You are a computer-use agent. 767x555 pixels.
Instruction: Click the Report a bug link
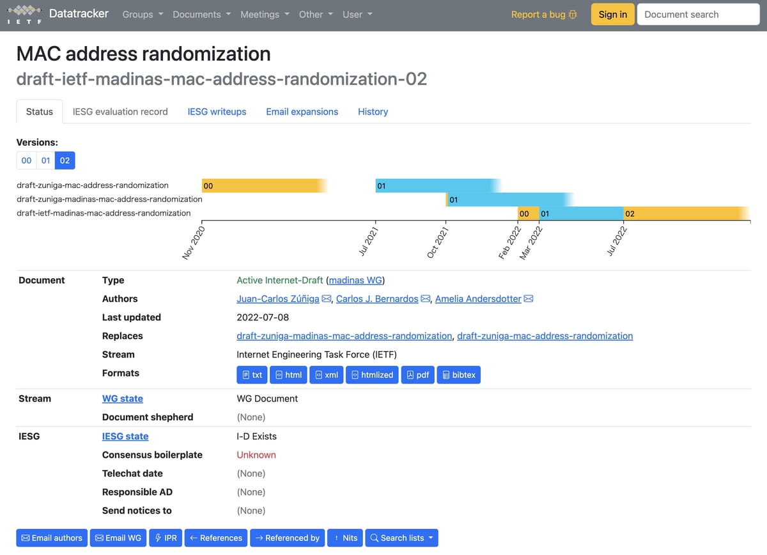tap(544, 15)
